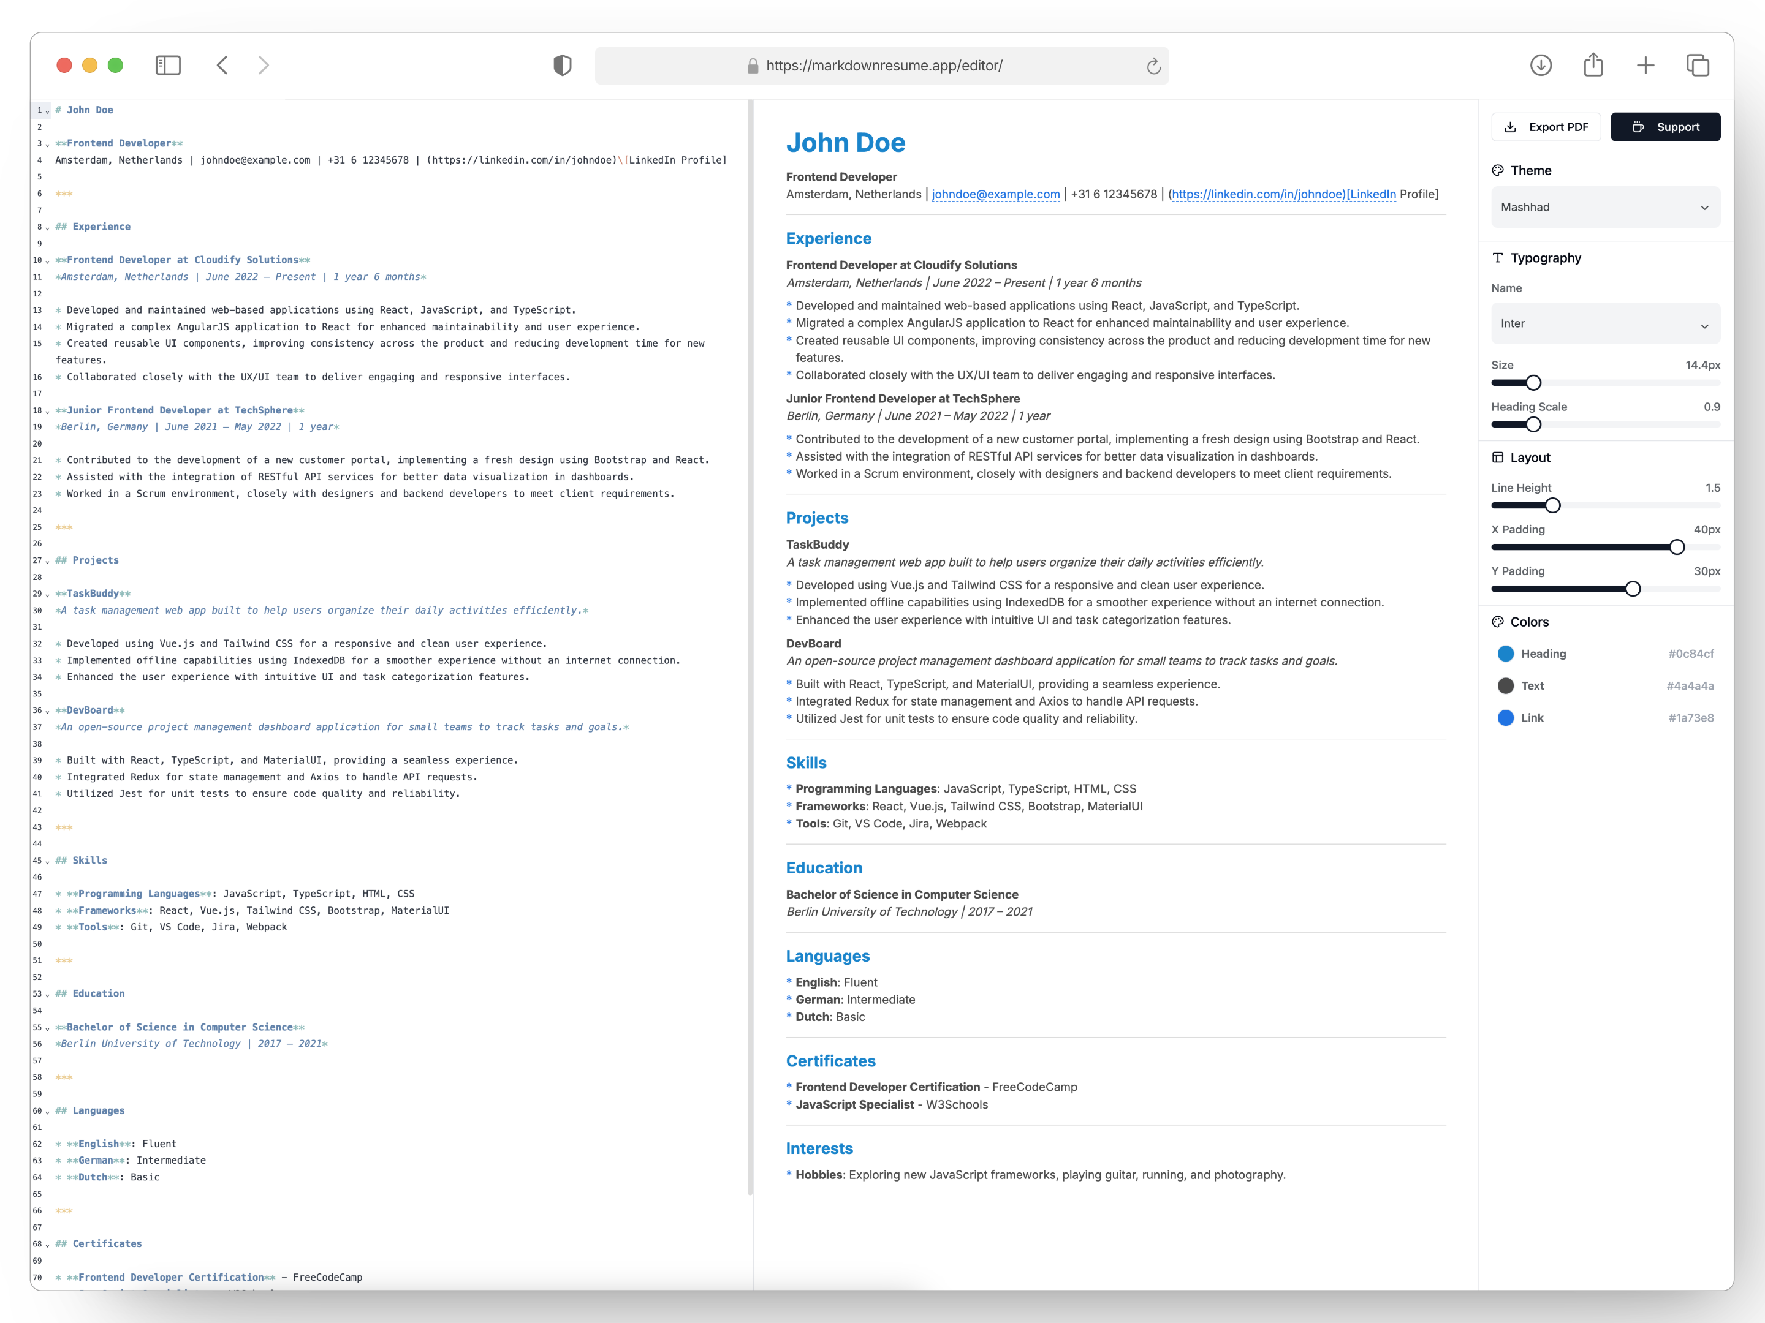Screen dimensions: 1765x1323
Task: Open the Mashhad theme dropdown
Action: (x=1606, y=206)
